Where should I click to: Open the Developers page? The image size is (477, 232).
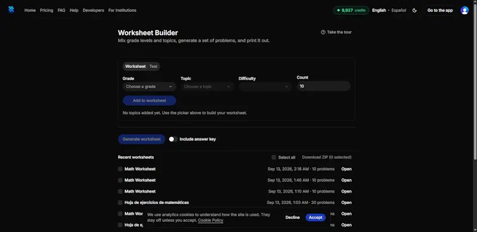click(x=94, y=10)
